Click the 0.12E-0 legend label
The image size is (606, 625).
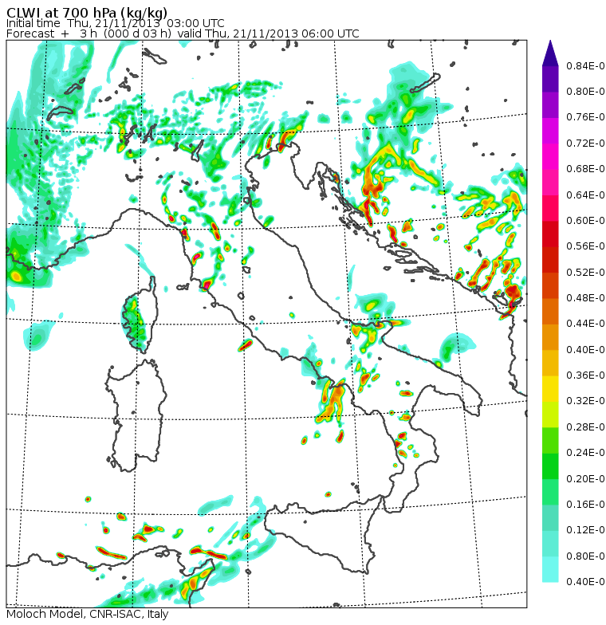pyautogui.click(x=585, y=529)
